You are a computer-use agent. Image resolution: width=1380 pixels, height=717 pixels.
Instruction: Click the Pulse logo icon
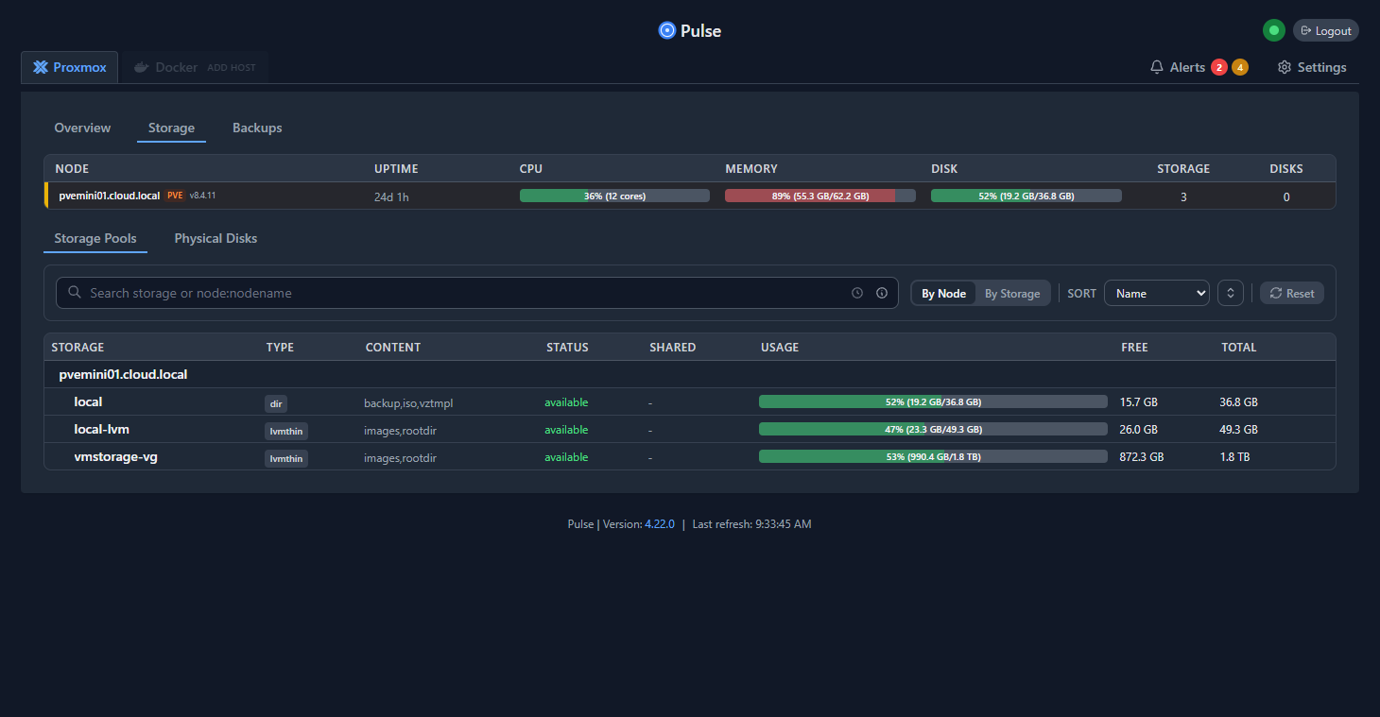point(667,30)
